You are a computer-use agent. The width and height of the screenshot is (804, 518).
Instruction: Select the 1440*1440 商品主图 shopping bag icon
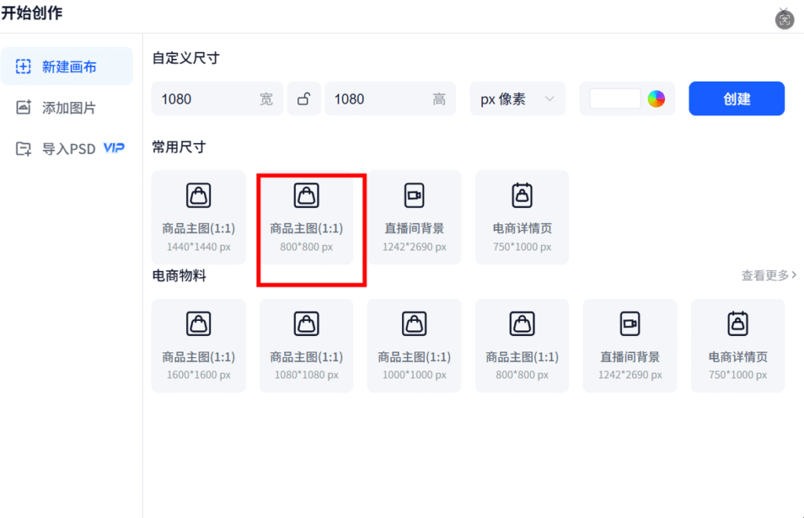pyautogui.click(x=198, y=195)
